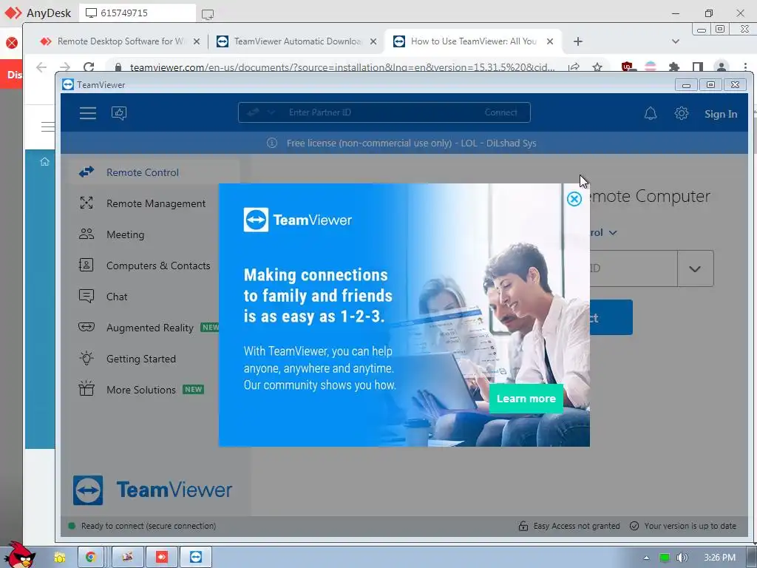The height and width of the screenshot is (568, 757).
Task: Reload the browser page
Action: coord(89,67)
